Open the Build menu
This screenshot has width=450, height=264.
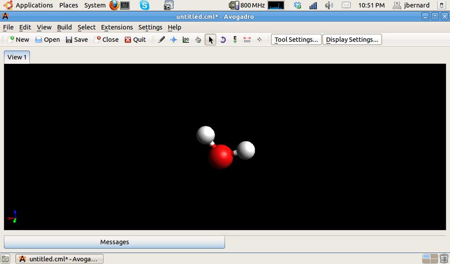(64, 27)
